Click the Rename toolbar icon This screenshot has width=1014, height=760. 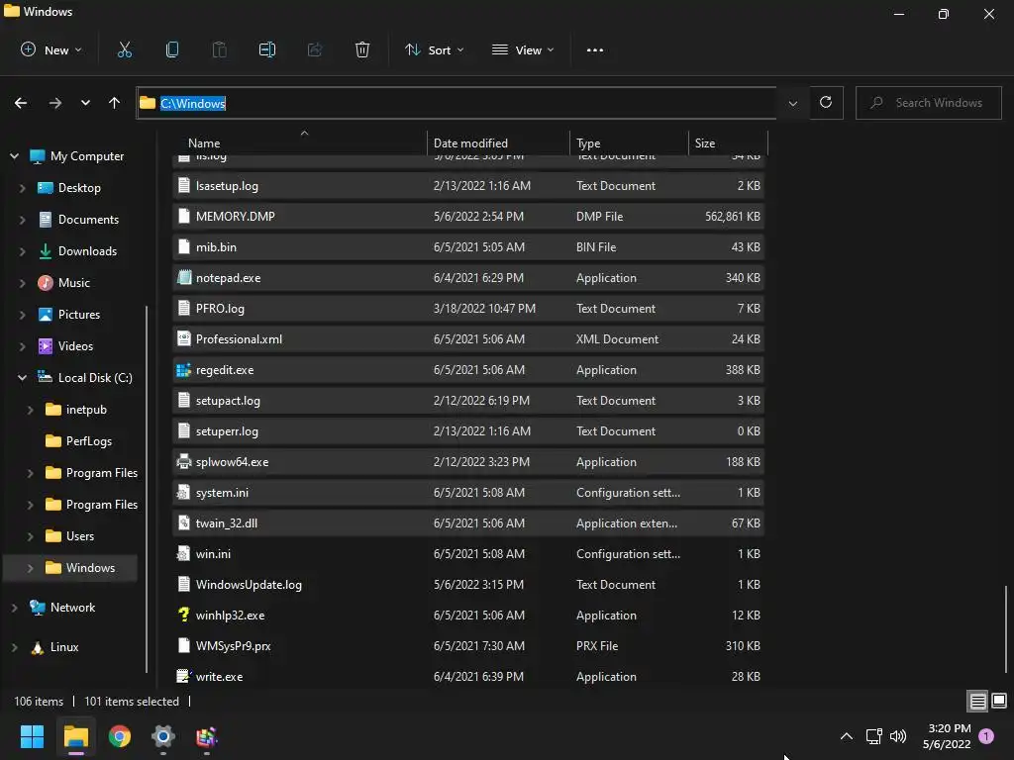267,49
